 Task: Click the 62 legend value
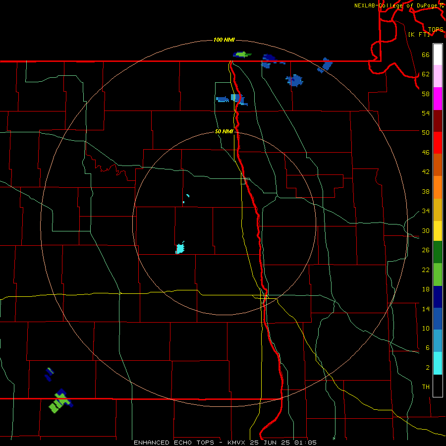coord(426,74)
